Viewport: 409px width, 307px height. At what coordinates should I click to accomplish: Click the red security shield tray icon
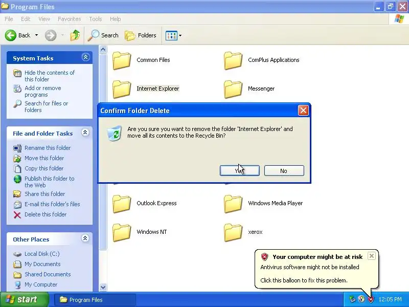[371, 299]
